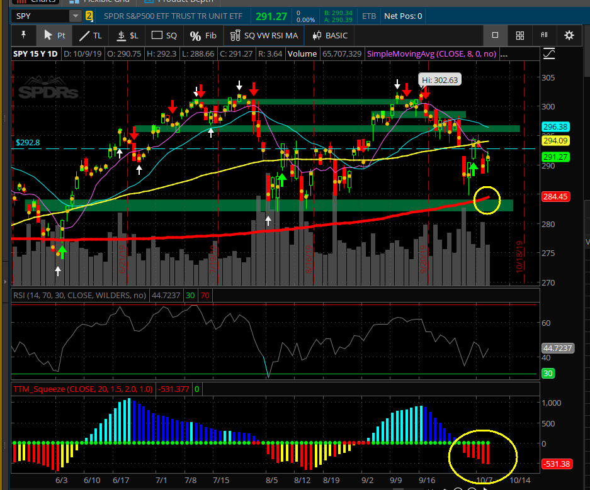Activate the Fib retracement tool
This screenshot has height=490, width=590.
[x=203, y=35]
